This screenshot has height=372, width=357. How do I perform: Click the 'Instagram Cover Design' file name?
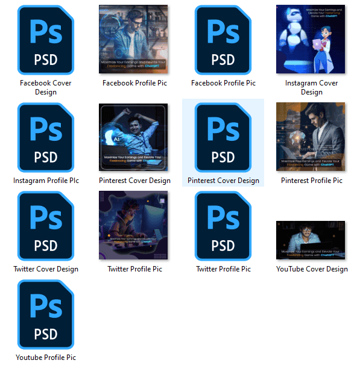point(311,87)
